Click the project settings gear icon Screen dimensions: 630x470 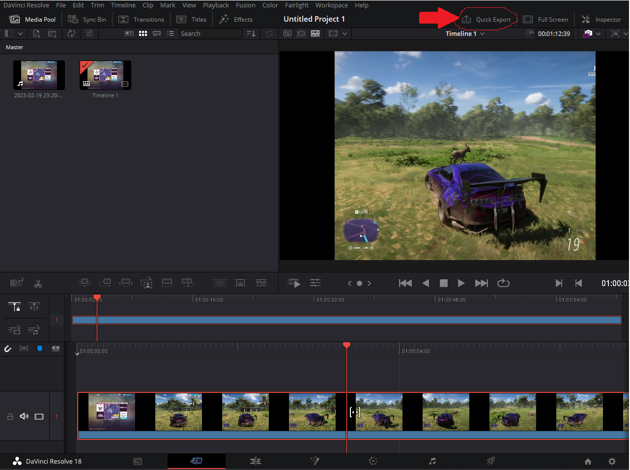(x=612, y=461)
